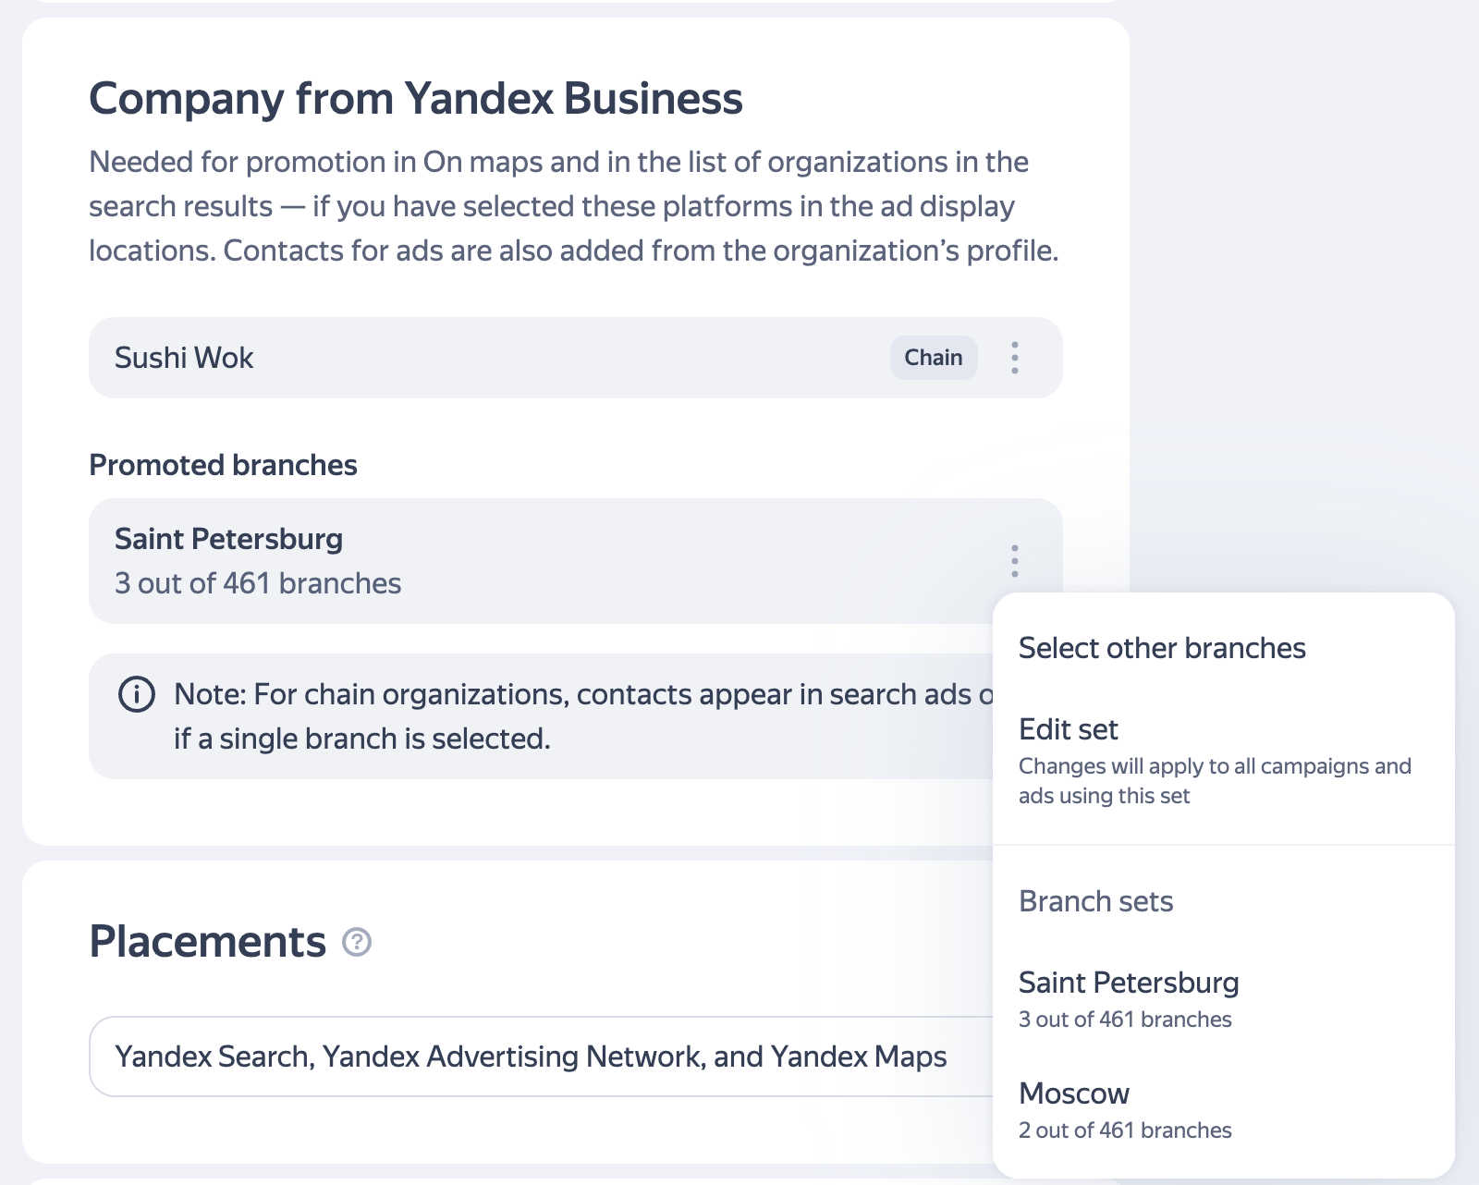Click "Changes will apply to all campaigns" hint
1479x1185 pixels.
pos(1215,781)
